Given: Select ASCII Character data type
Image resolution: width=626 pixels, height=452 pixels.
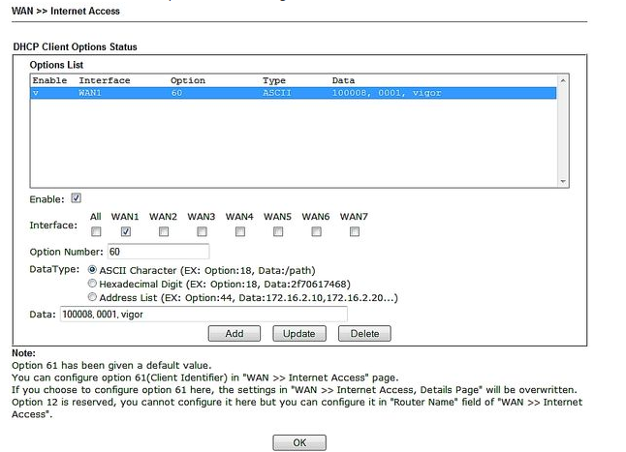Looking at the screenshot, I should (93, 270).
